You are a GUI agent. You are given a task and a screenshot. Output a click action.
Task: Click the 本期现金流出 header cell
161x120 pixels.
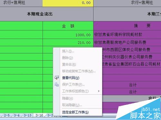click(47, 14)
